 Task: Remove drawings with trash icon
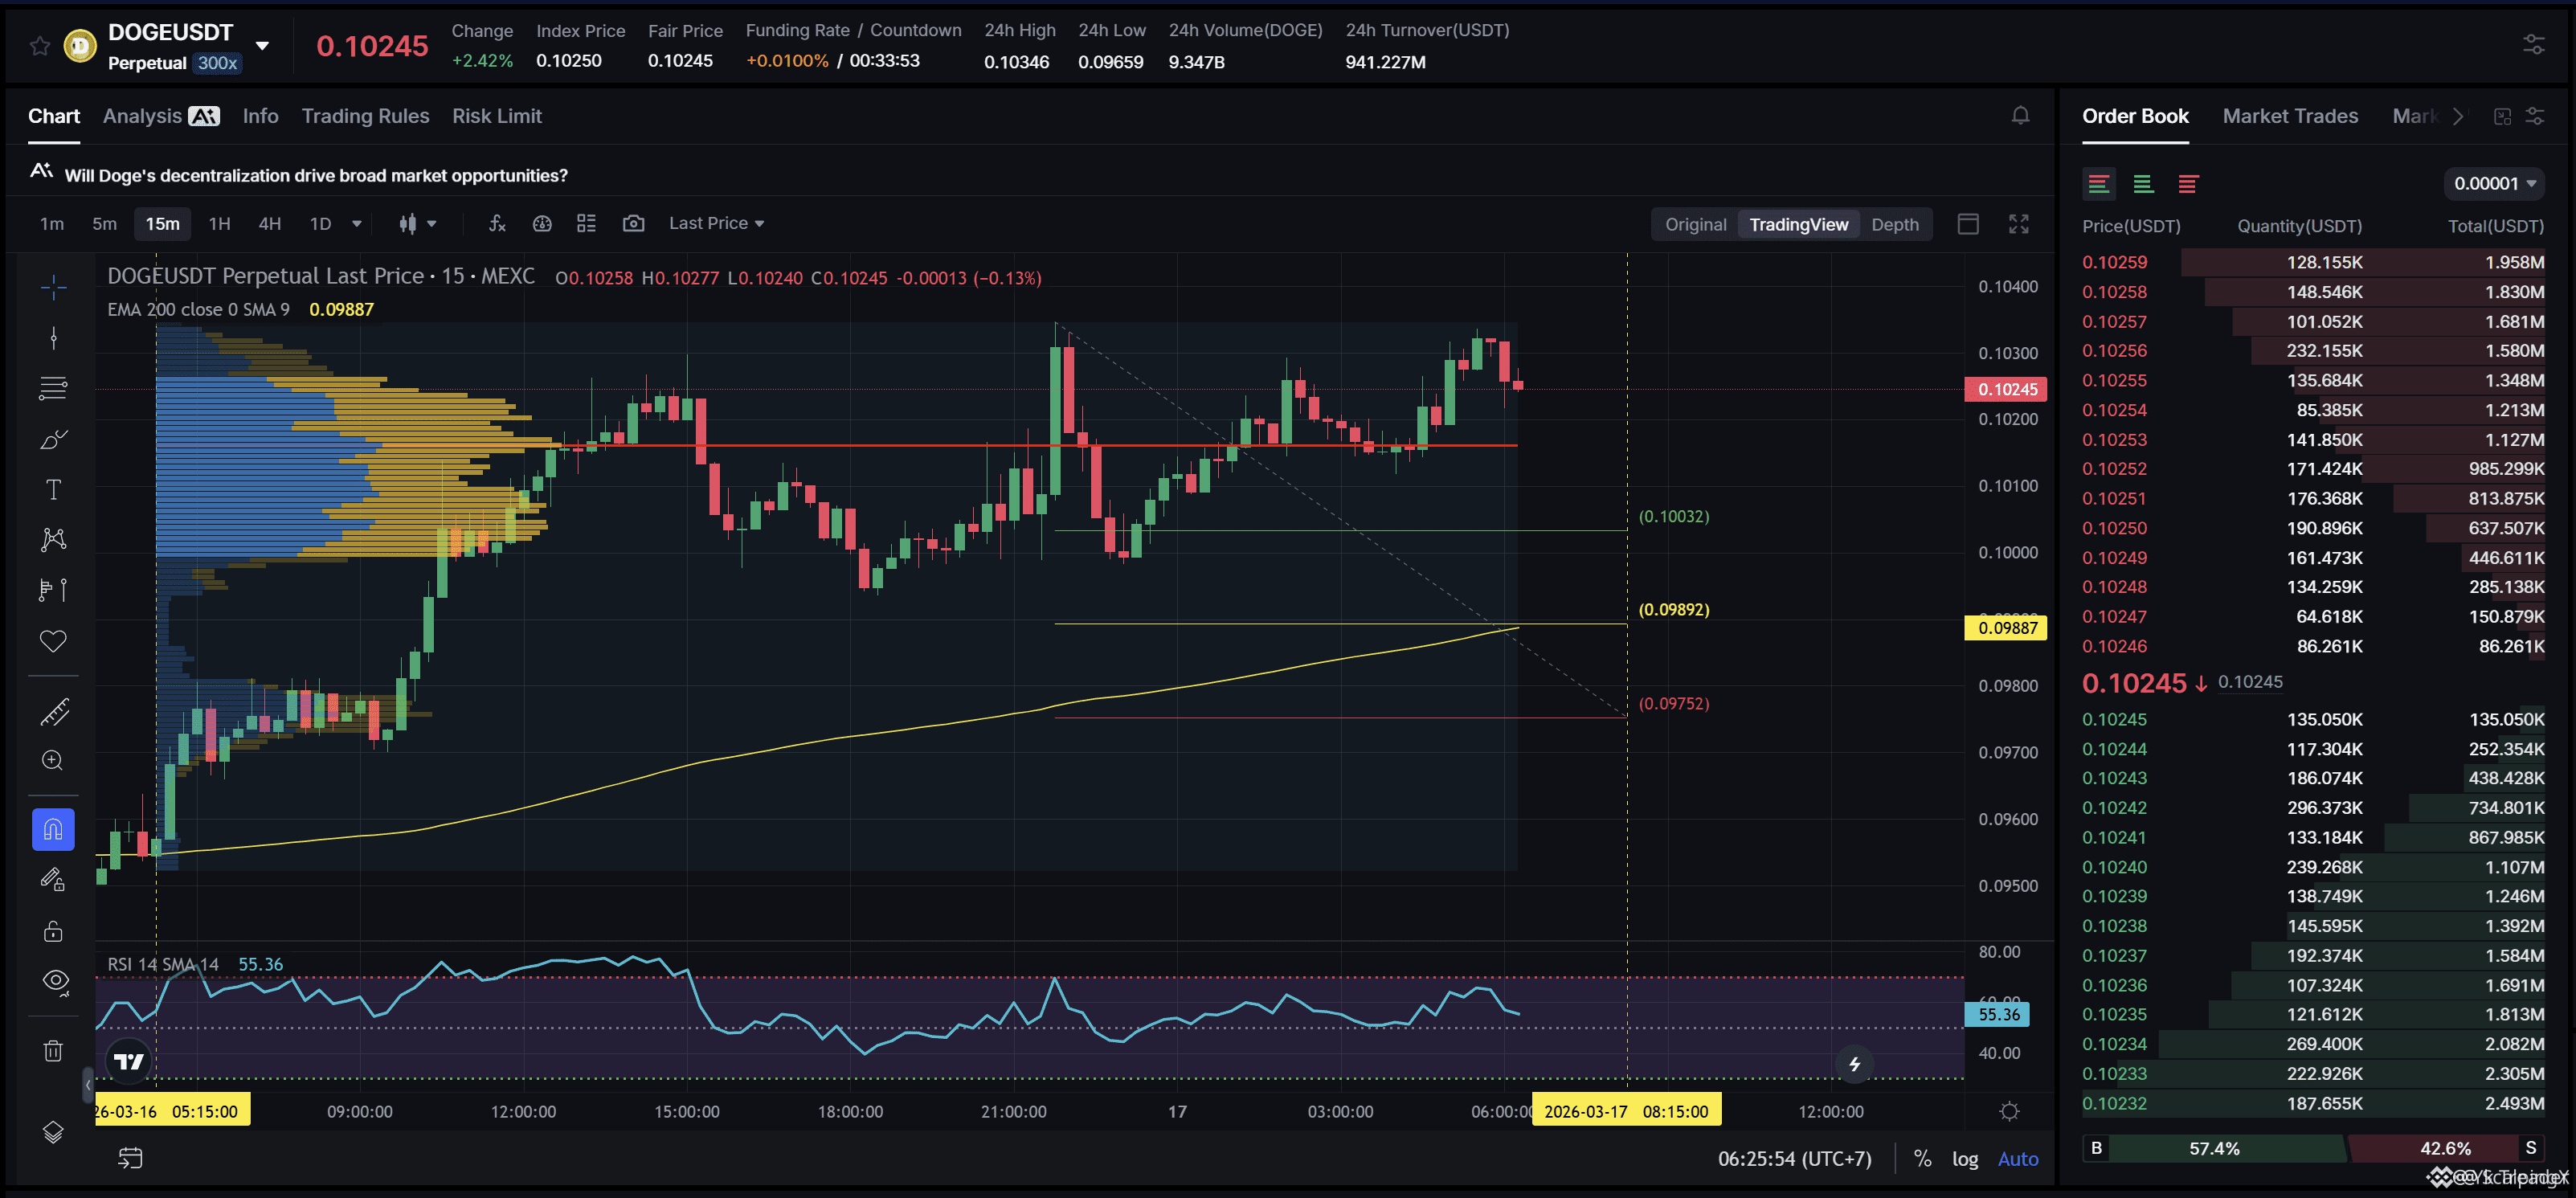53,1051
